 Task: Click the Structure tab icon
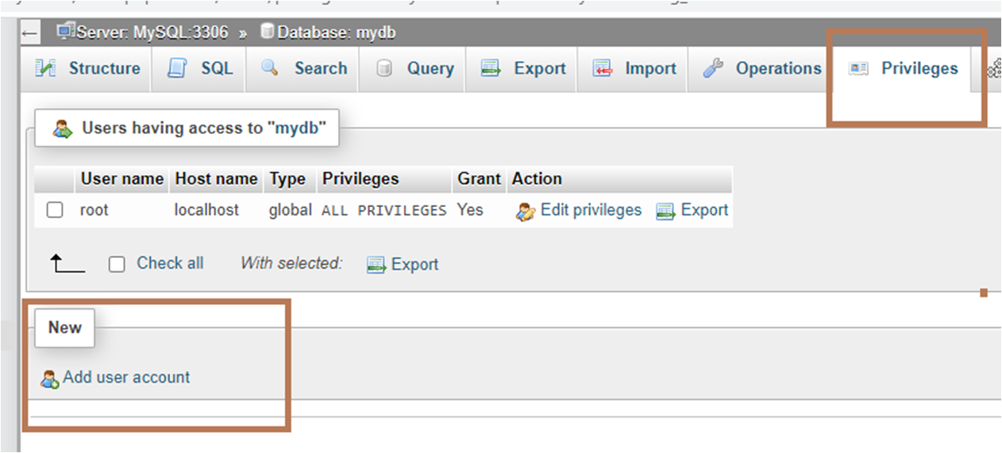(x=45, y=69)
